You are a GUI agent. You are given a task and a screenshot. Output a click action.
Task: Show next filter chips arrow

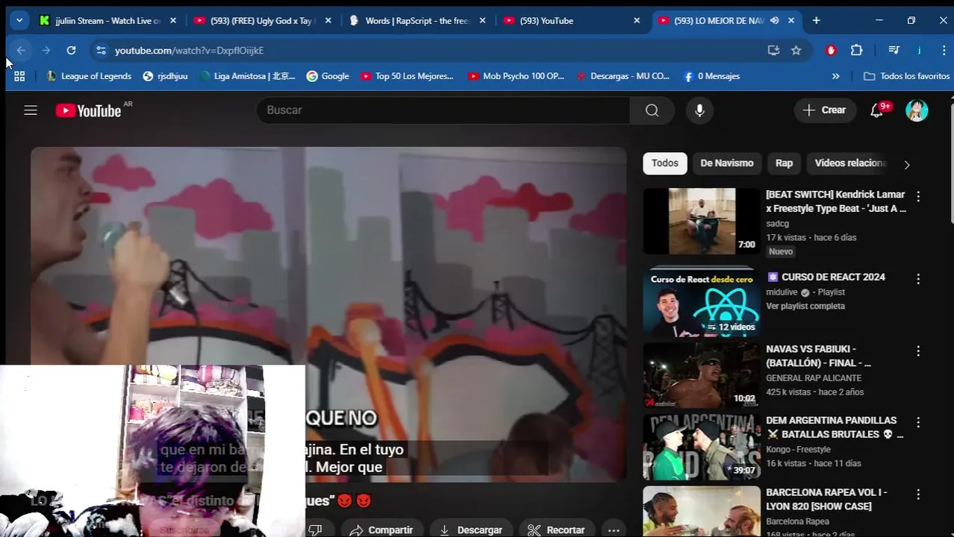(907, 164)
